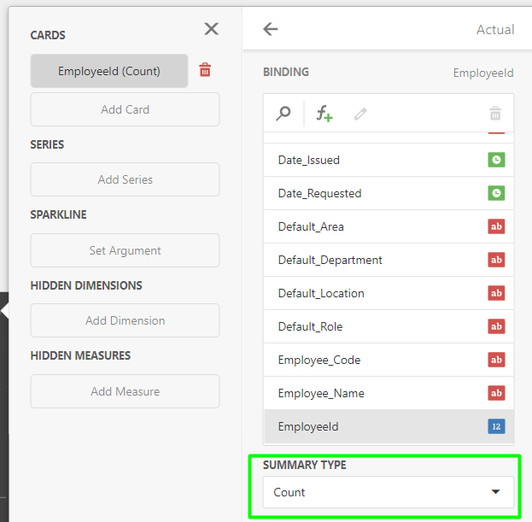Viewport: 532px width, 522px height.
Task: Select the Default_Role field
Action: (389, 326)
